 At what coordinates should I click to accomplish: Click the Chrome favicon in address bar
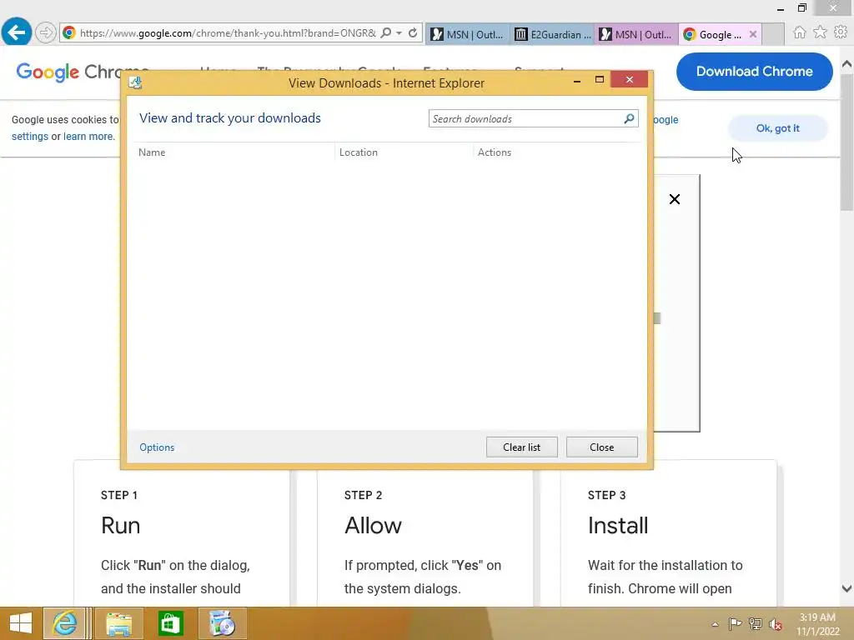coord(69,32)
